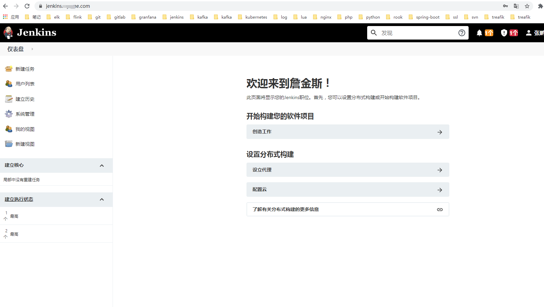Select executor 2 最高 row
This screenshot has height=307, width=544.
click(56, 234)
